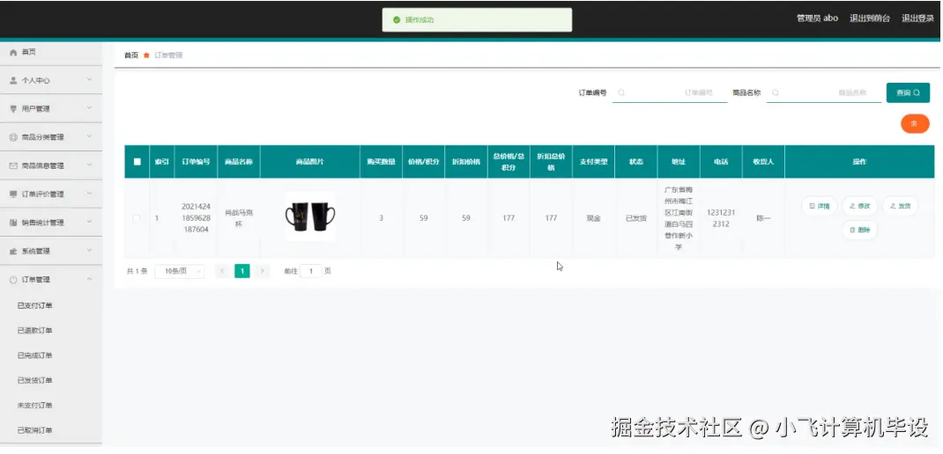Click the orange round delete button
The height and width of the screenshot is (454, 943).
pos(915,124)
